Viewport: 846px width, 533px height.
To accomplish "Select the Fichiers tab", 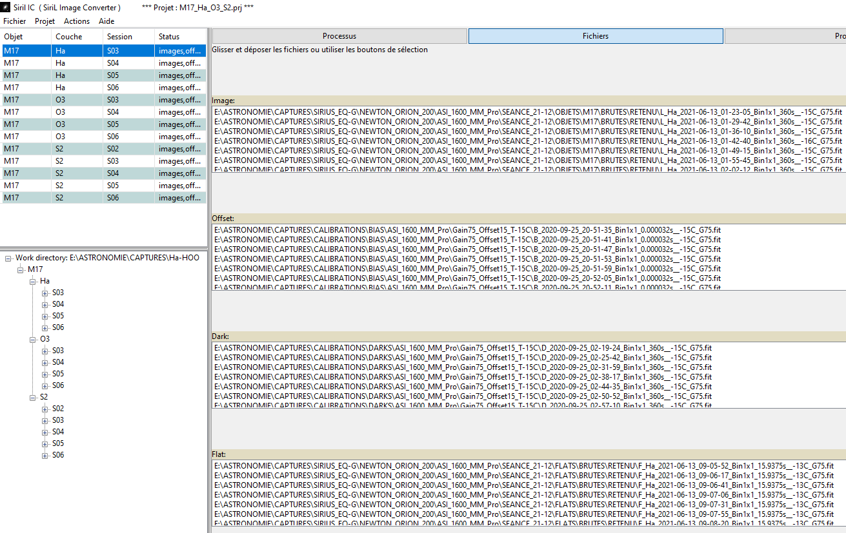I will [x=596, y=36].
